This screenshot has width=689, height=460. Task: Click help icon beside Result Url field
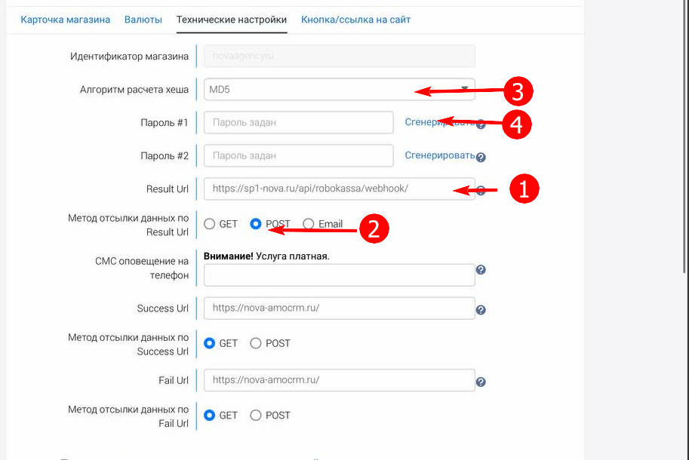tap(481, 191)
